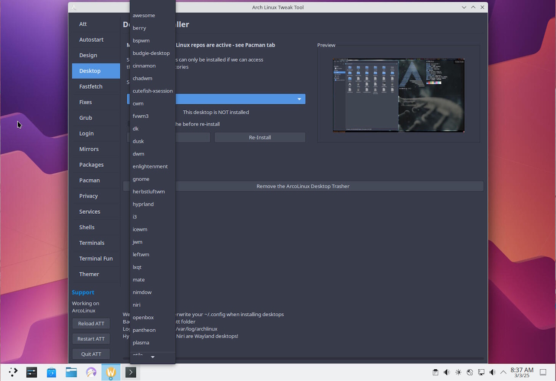Viewport: 556px width, 381px height.
Task: Choose hyprland in the dropdown list
Action: [x=143, y=204]
